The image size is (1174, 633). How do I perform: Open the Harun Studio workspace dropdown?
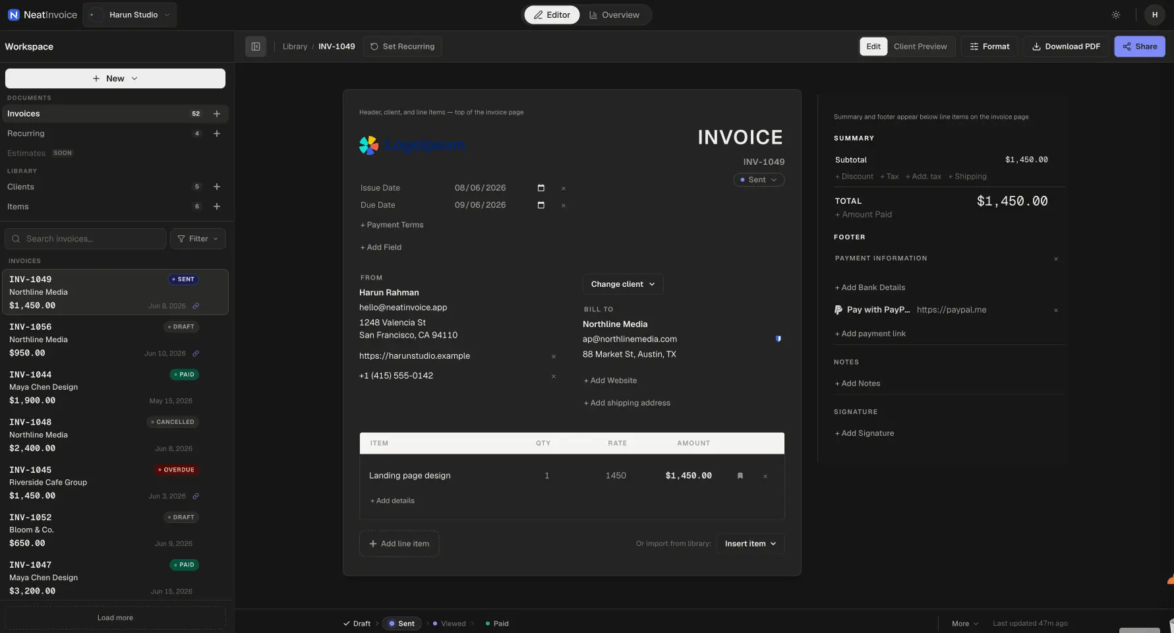point(130,15)
